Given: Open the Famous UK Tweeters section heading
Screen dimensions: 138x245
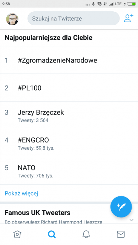Looking at the screenshot, I should tap(37, 213).
